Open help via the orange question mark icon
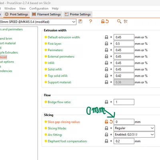This screenshot has height=160, width=160. [90, 21]
